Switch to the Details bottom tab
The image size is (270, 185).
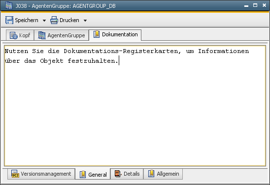(127, 174)
